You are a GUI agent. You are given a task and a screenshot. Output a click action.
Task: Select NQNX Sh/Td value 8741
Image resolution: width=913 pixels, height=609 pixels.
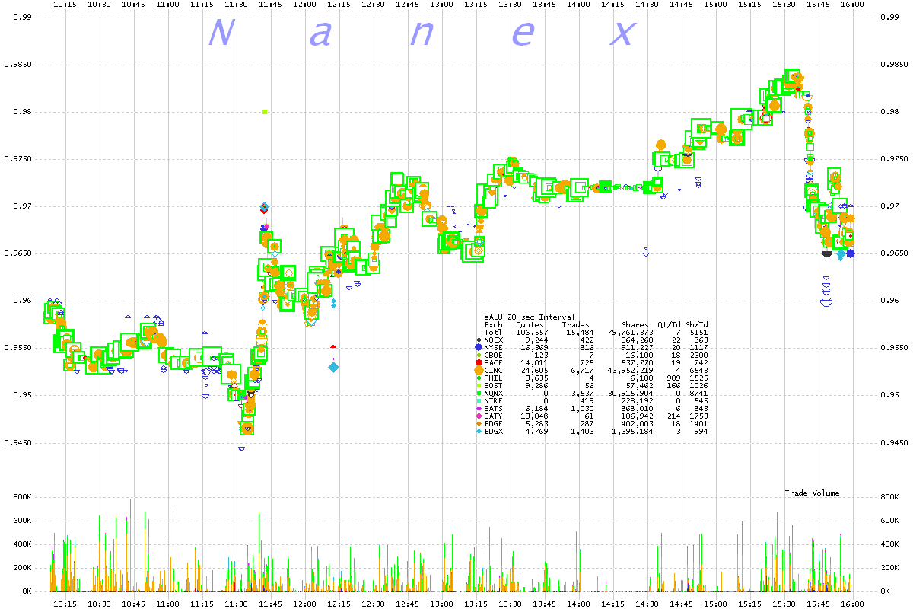[698, 393]
